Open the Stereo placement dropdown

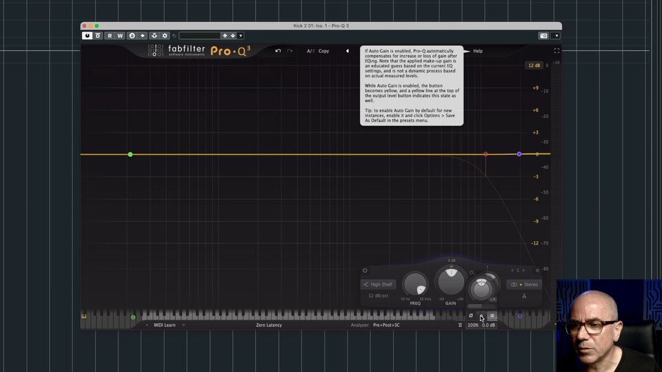coord(524,285)
